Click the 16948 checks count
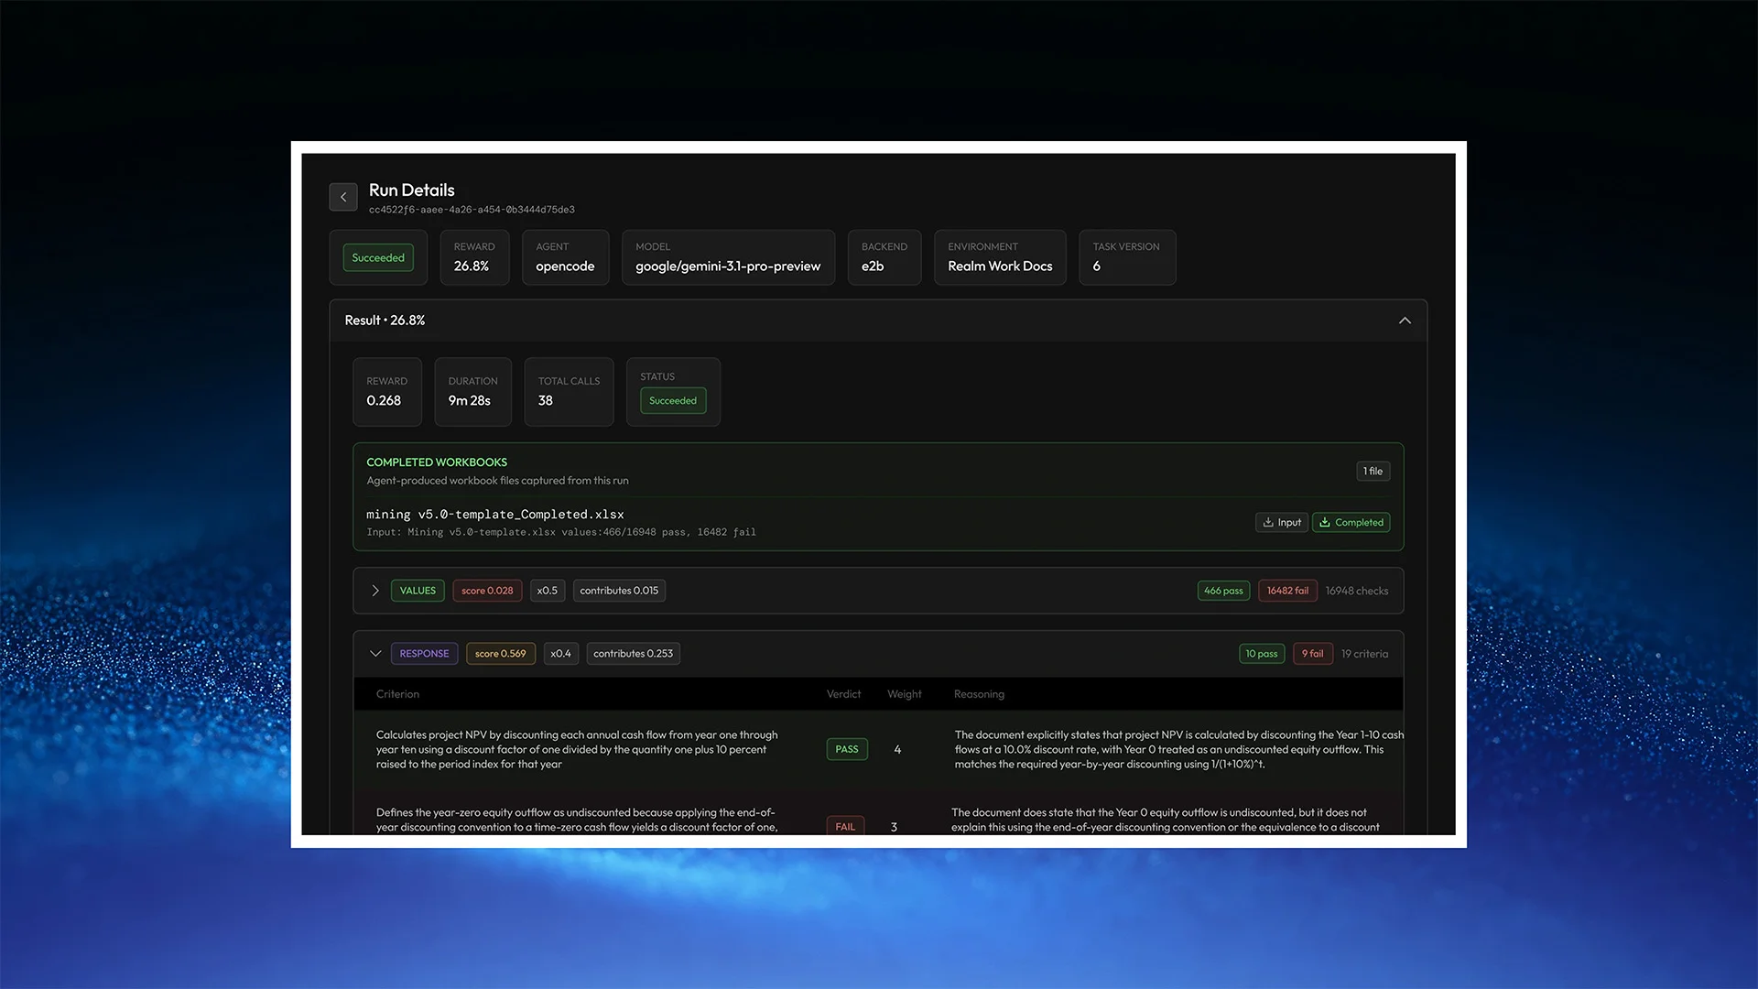Viewport: 1758px width, 989px height. (x=1357, y=591)
